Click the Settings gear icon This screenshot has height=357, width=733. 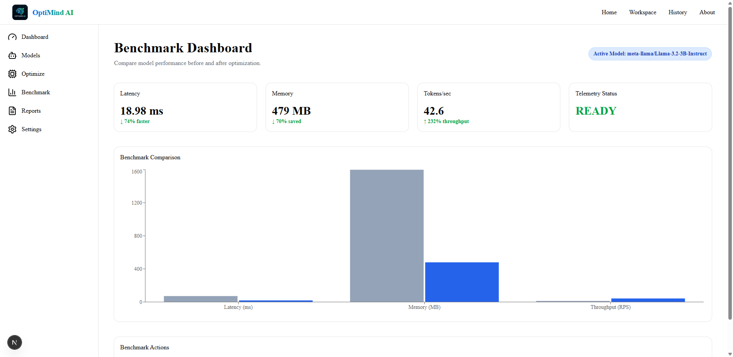pyautogui.click(x=12, y=129)
